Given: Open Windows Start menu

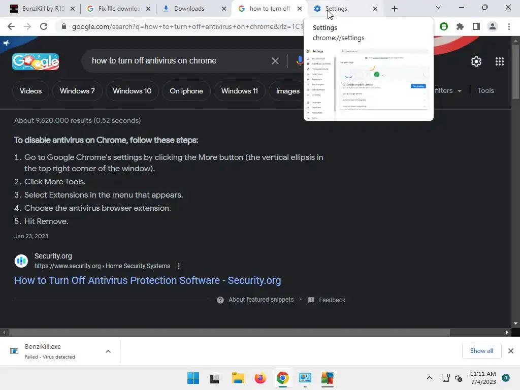Looking at the screenshot, I should point(193,378).
